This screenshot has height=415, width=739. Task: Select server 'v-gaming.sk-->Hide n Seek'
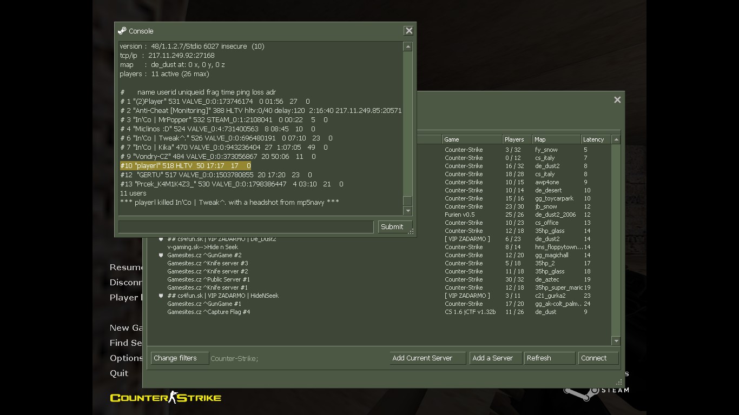202,247
